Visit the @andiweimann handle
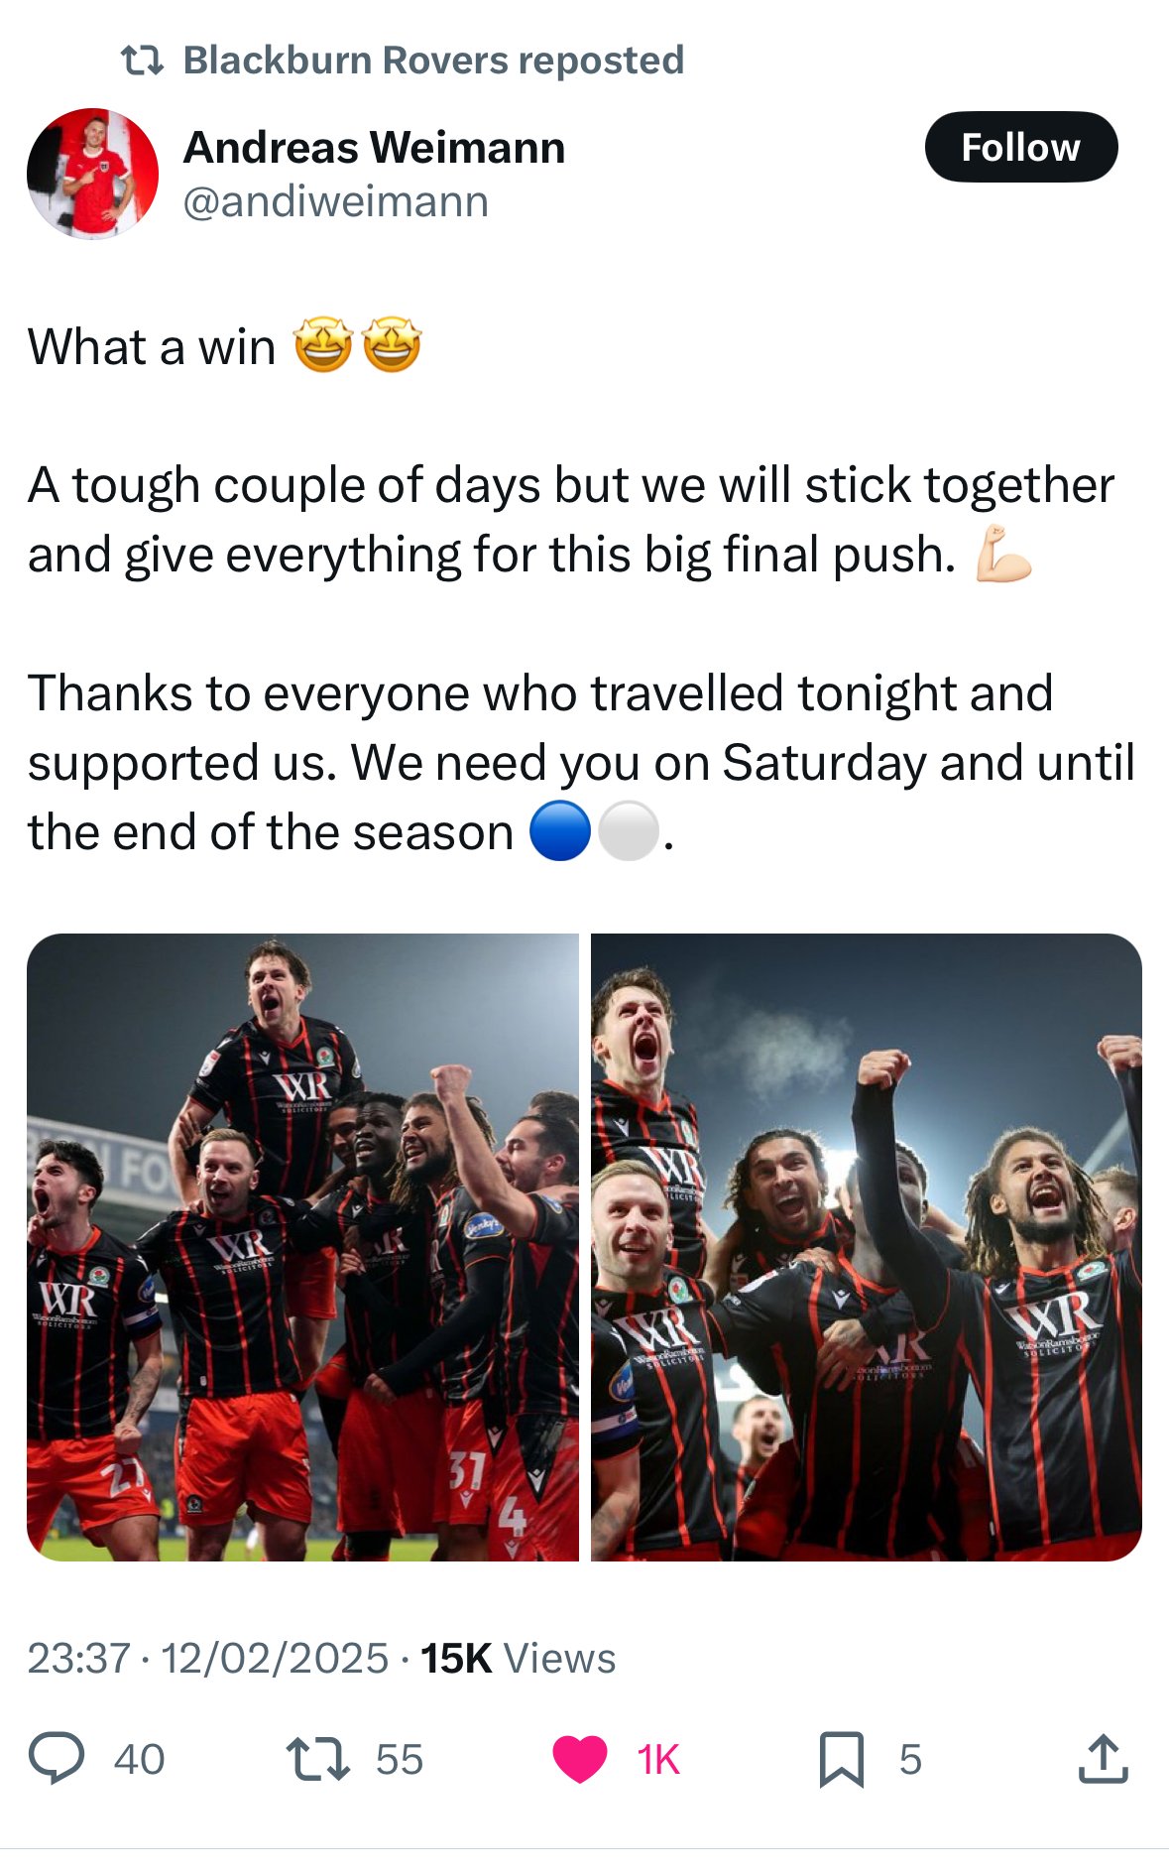 click(336, 201)
